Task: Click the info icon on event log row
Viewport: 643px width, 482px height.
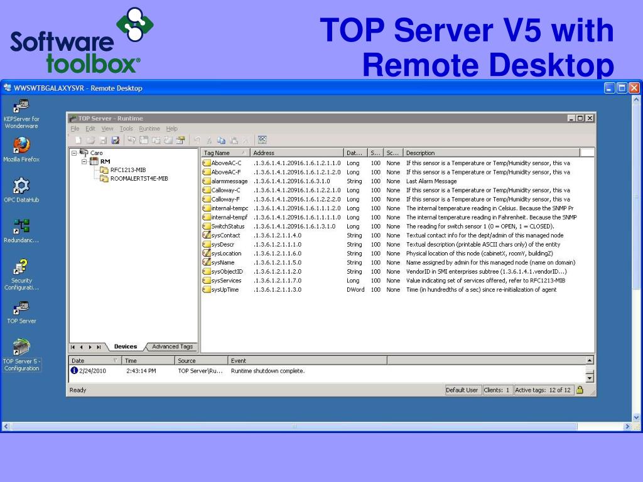Action: (x=74, y=370)
